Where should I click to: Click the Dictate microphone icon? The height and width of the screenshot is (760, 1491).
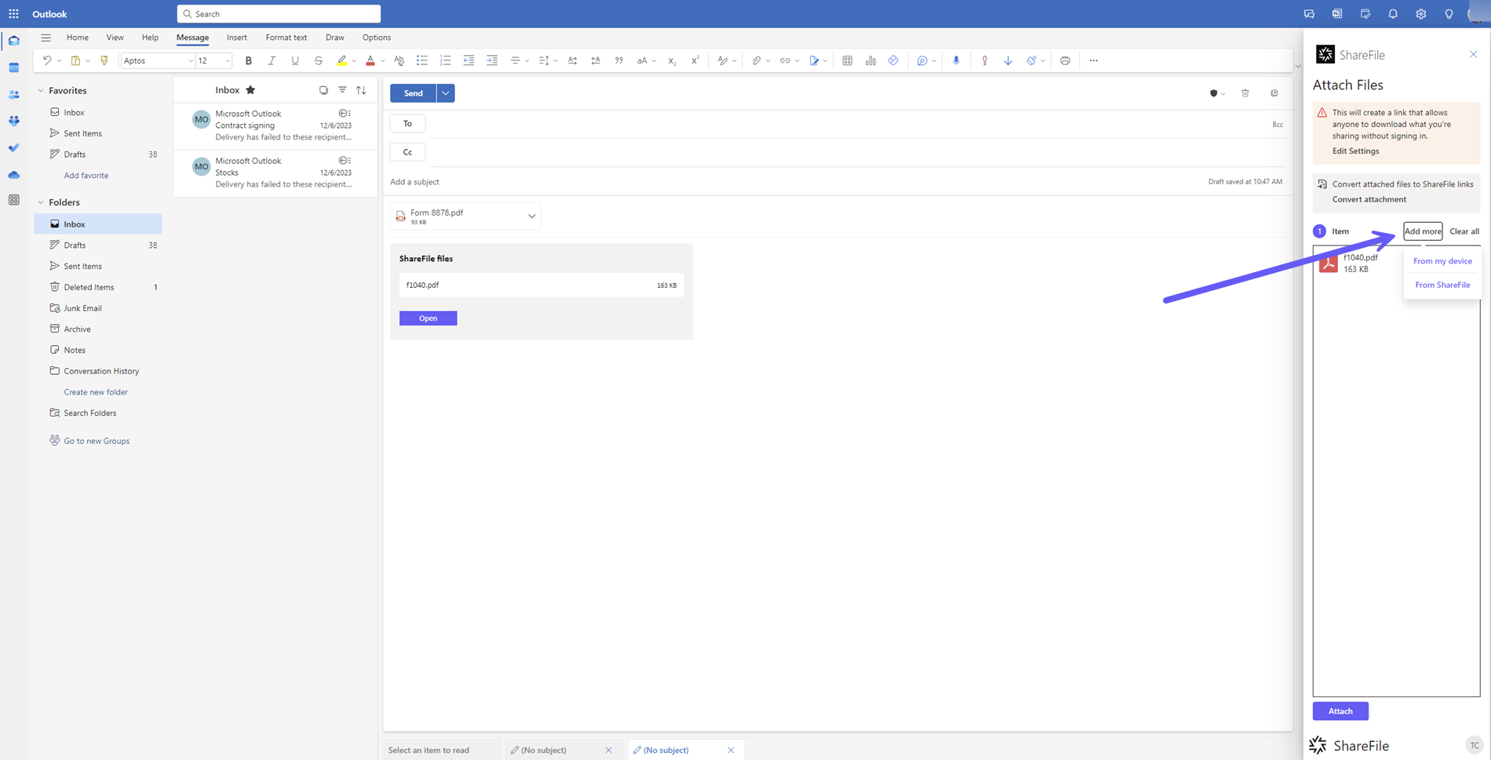[956, 60]
